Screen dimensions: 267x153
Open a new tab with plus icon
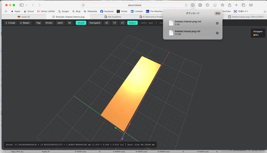[x=236, y=5]
